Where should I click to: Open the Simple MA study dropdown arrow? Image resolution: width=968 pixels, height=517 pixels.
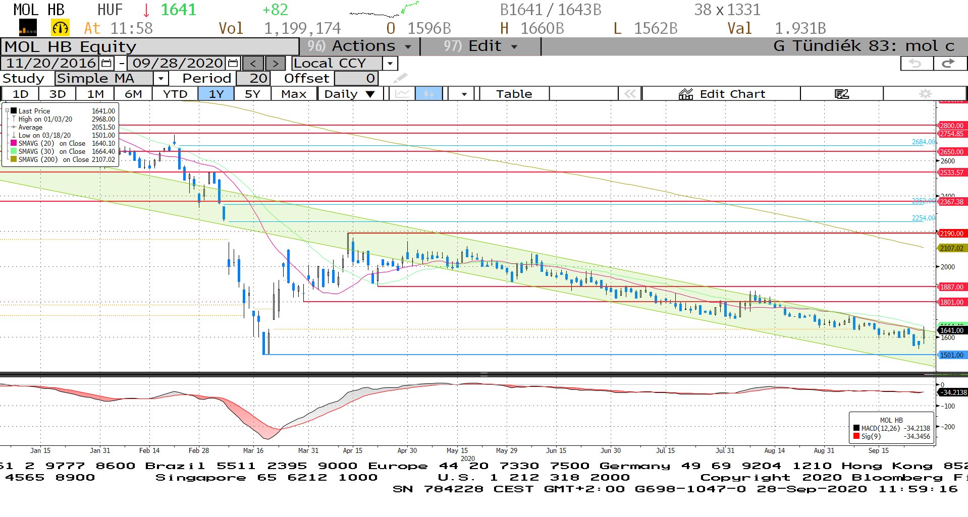160,78
